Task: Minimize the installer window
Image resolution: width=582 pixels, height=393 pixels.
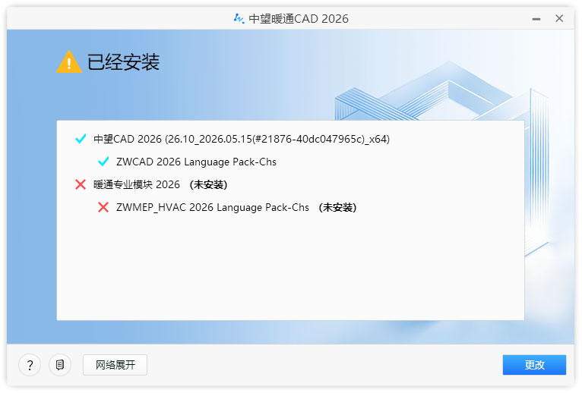Action: [536, 18]
